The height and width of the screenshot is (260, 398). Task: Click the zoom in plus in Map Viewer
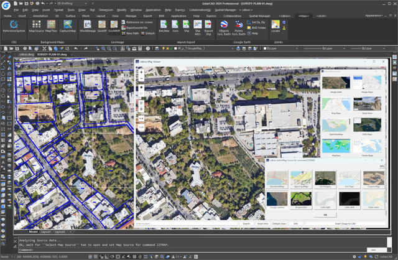tap(141, 72)
